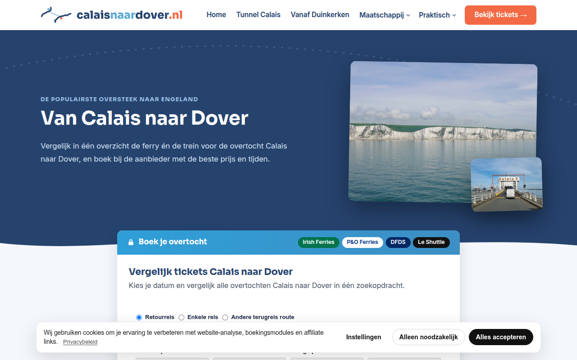Image resolution: width=577 pixels, height=360 pixels.
Task: Select the Retourreis radio button
Action: (139, 317)
